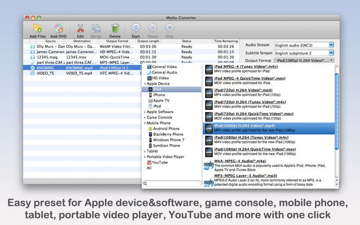This screenshot has width=360, height=225.
Task: Select the part three.CAF file row
Action: pos(131,63)
